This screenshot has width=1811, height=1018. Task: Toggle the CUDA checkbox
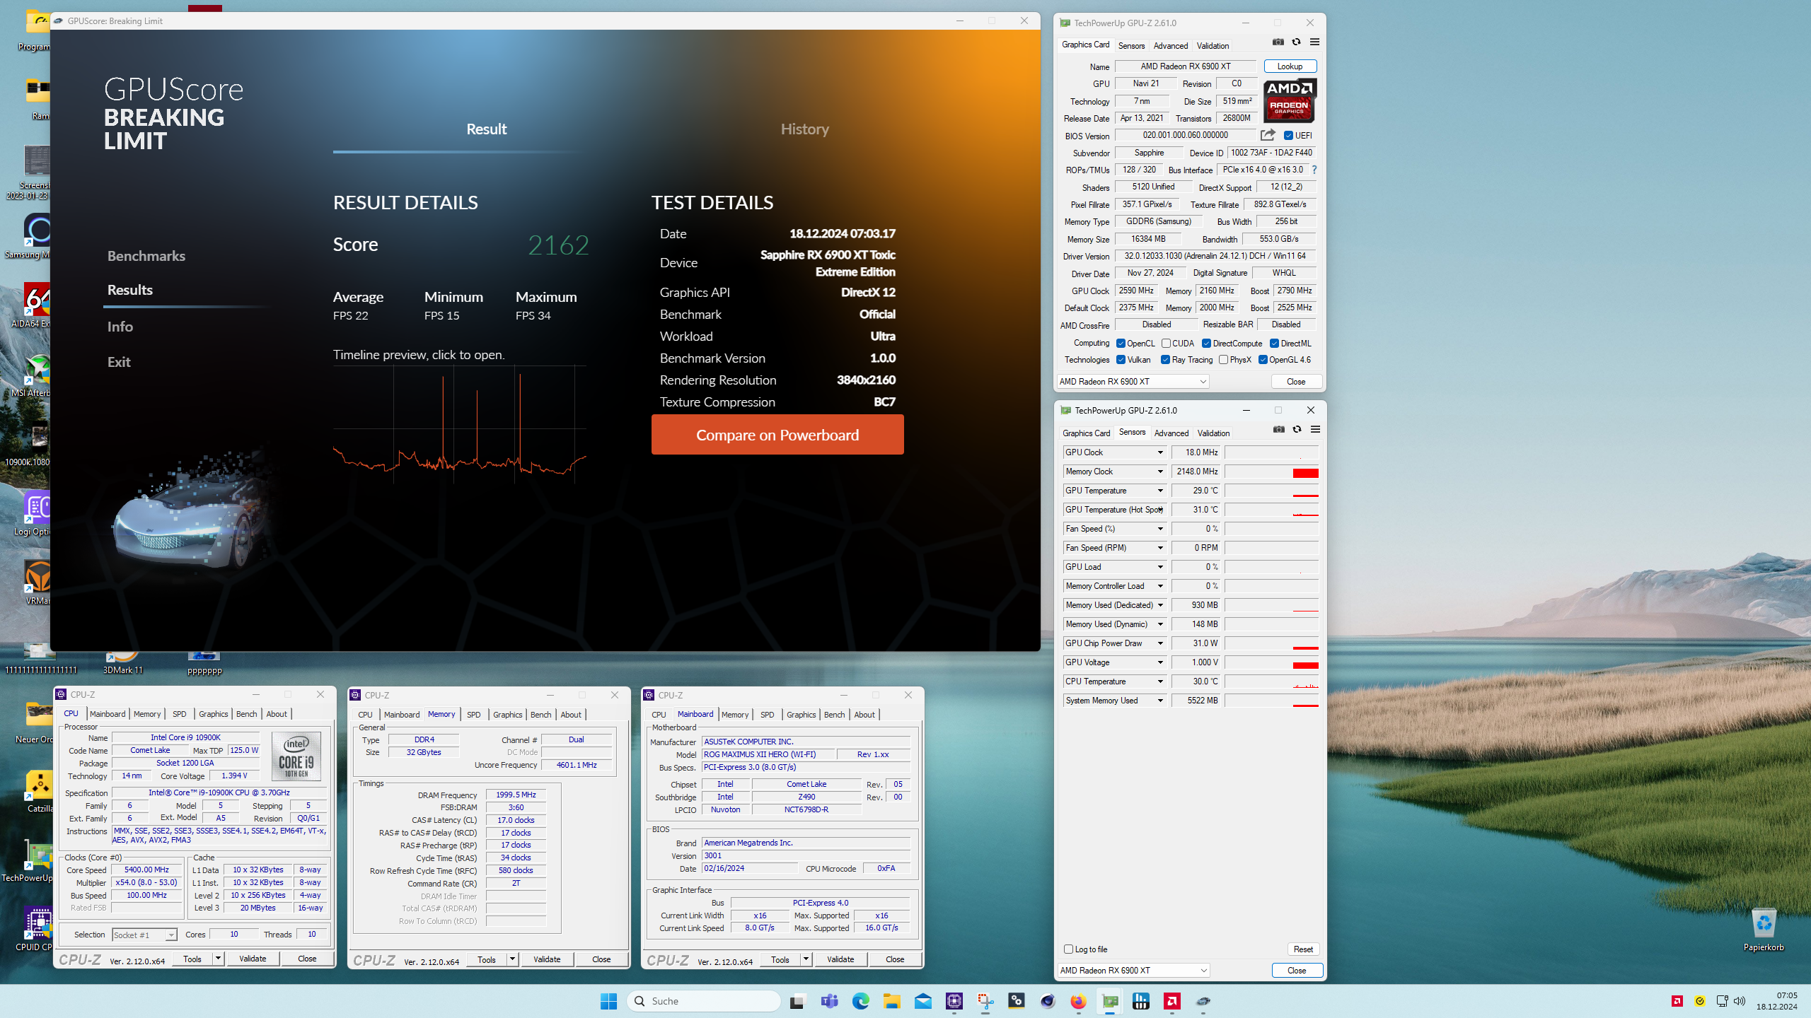click(x=1166, y=344)
